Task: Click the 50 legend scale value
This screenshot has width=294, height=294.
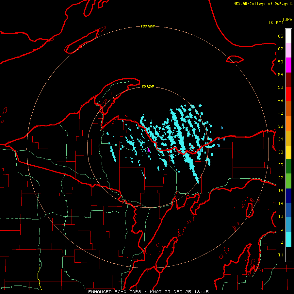Action: pyautogui.click(x=281, y=88)
